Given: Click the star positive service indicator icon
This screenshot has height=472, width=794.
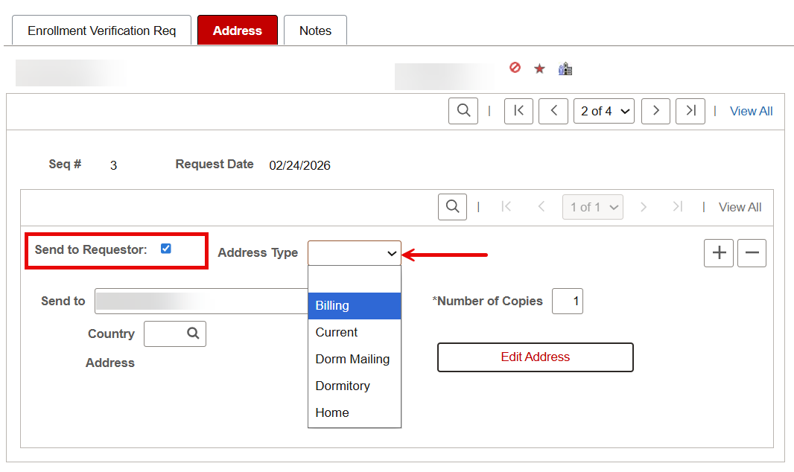Looking at the screenshot, I should click(539, 68).
